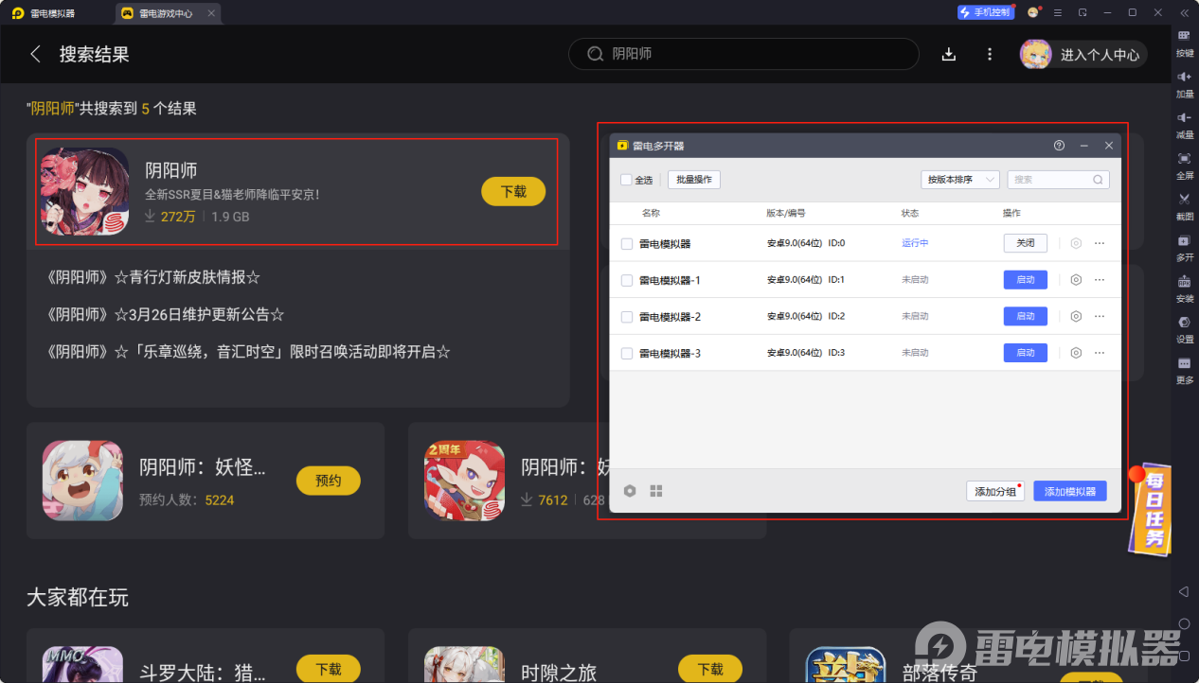This screenshot has width=1199, height=683.
Task: Check the 全选 select-all checkbox
Action: click(x=626, y=179)
